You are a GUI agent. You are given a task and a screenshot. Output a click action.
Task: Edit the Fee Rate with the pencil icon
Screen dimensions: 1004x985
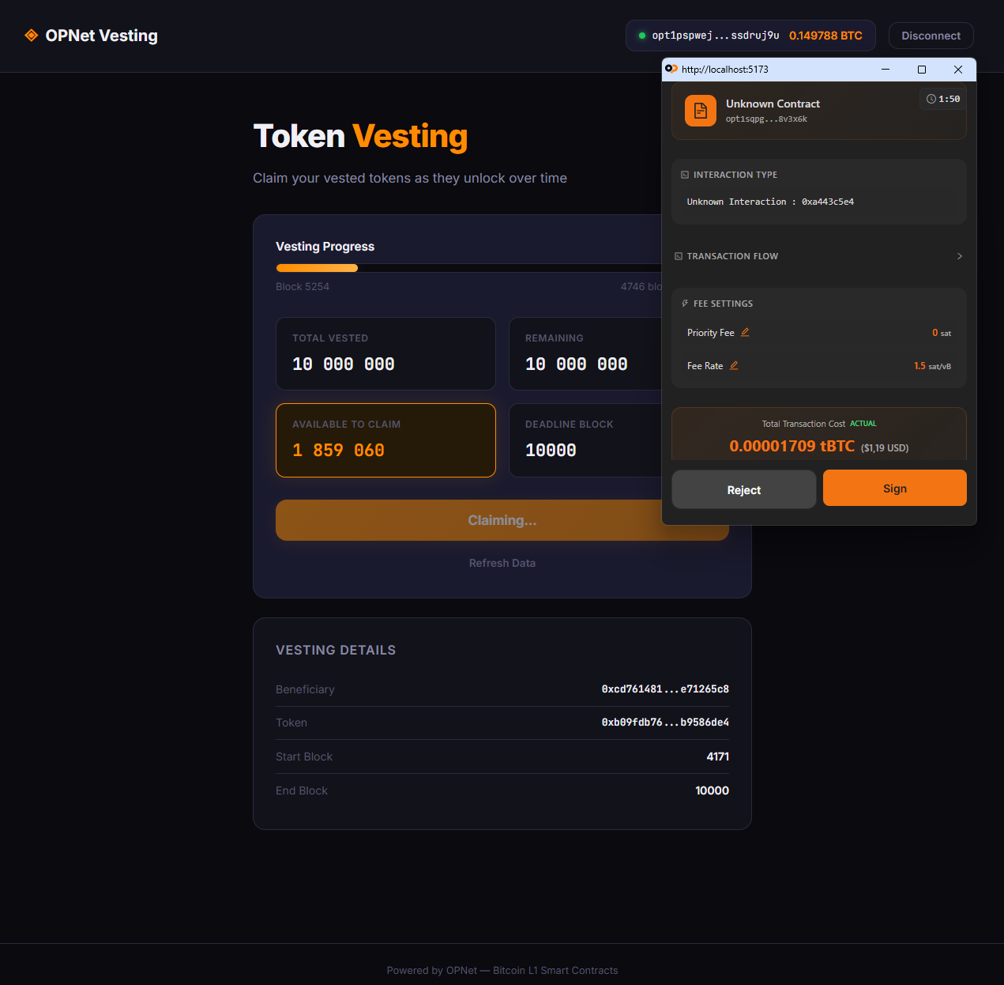pyautogui.click(x=734, y=365)
